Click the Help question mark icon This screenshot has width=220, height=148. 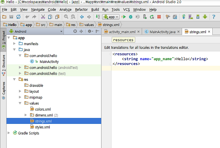click(214, 17)
